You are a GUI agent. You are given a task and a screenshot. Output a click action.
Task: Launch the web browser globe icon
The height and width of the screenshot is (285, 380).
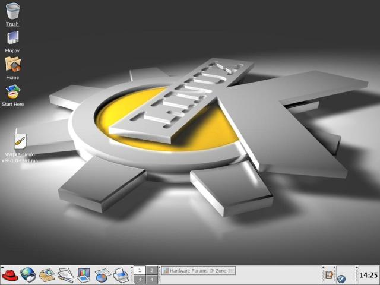[x=28, y=274]
